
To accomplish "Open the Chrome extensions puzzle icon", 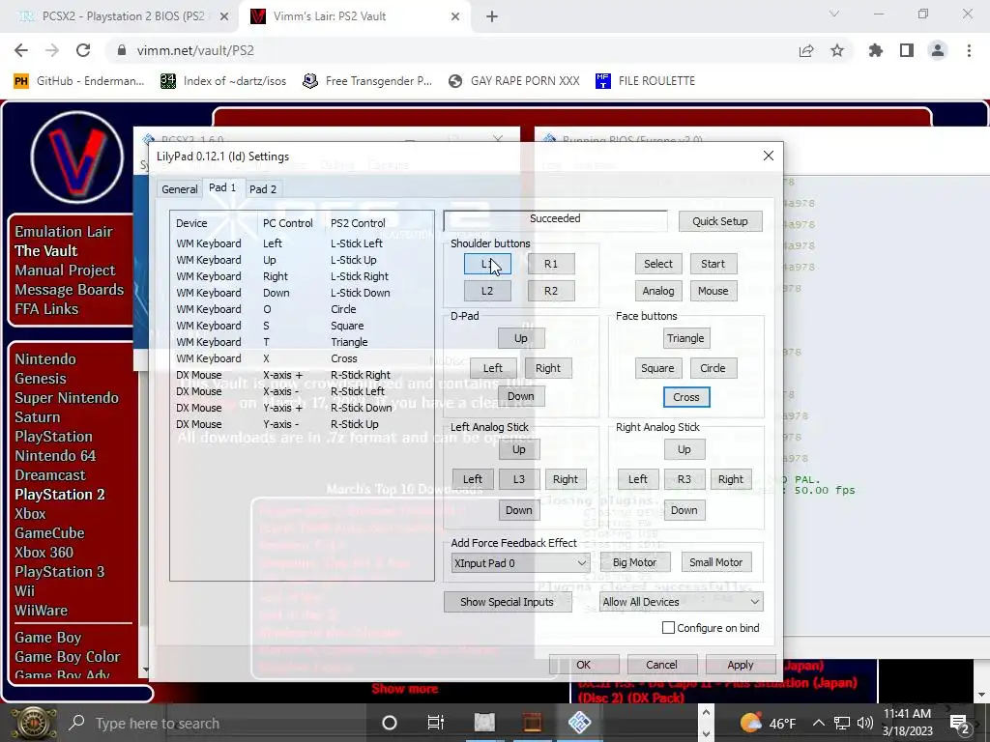I will click(876, 50).
